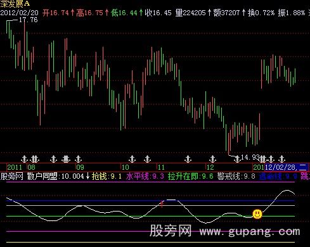Click the 10 month label on time axis
This screenshot has height=247, width=310.
(x=126, y=167)
